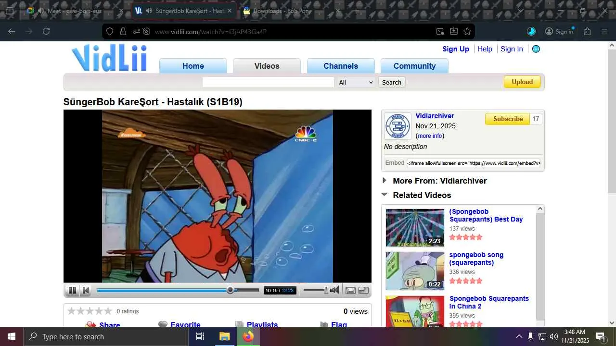Image resolution: width=616 pixels, height=346 pixels.
Task: Go to the Home tab
Action: tap(193, 66)
